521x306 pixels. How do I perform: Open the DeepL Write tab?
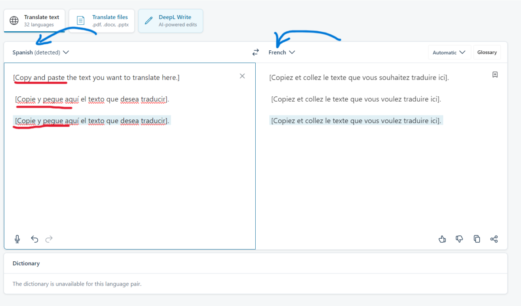tap(171, 20)
